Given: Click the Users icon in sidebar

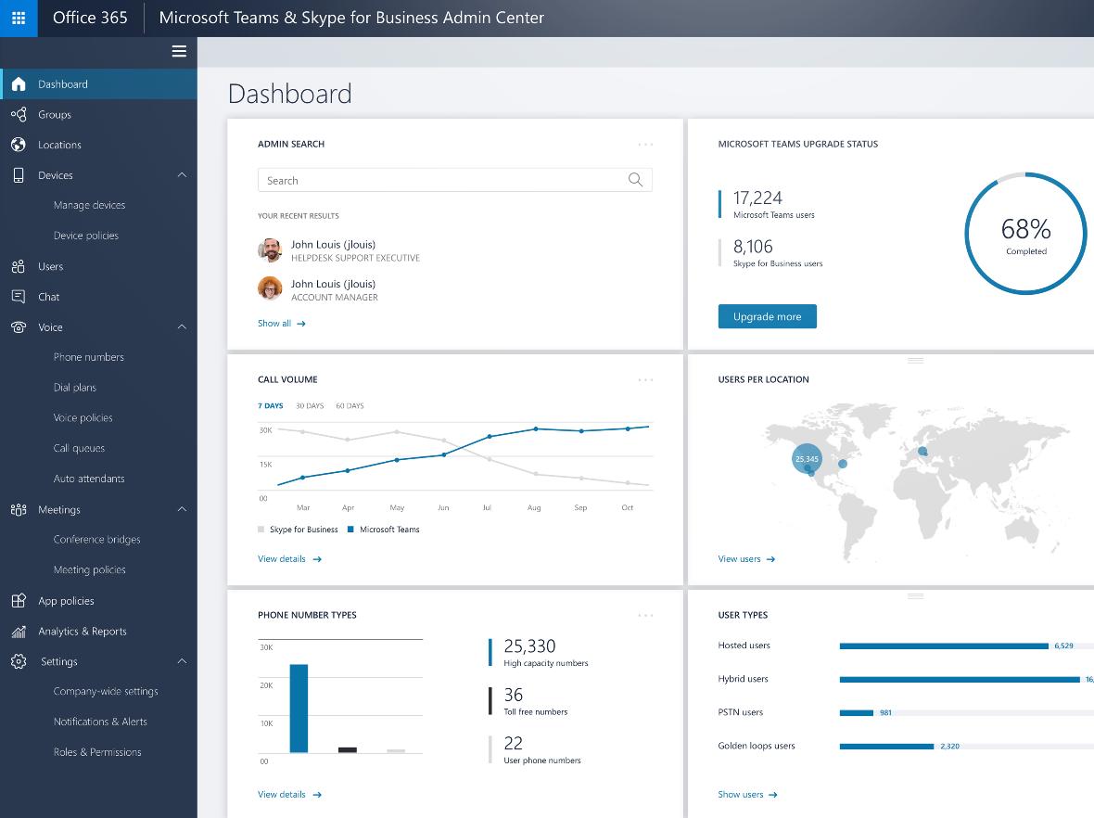Looking at the screenshot, I should pos(19,266).
